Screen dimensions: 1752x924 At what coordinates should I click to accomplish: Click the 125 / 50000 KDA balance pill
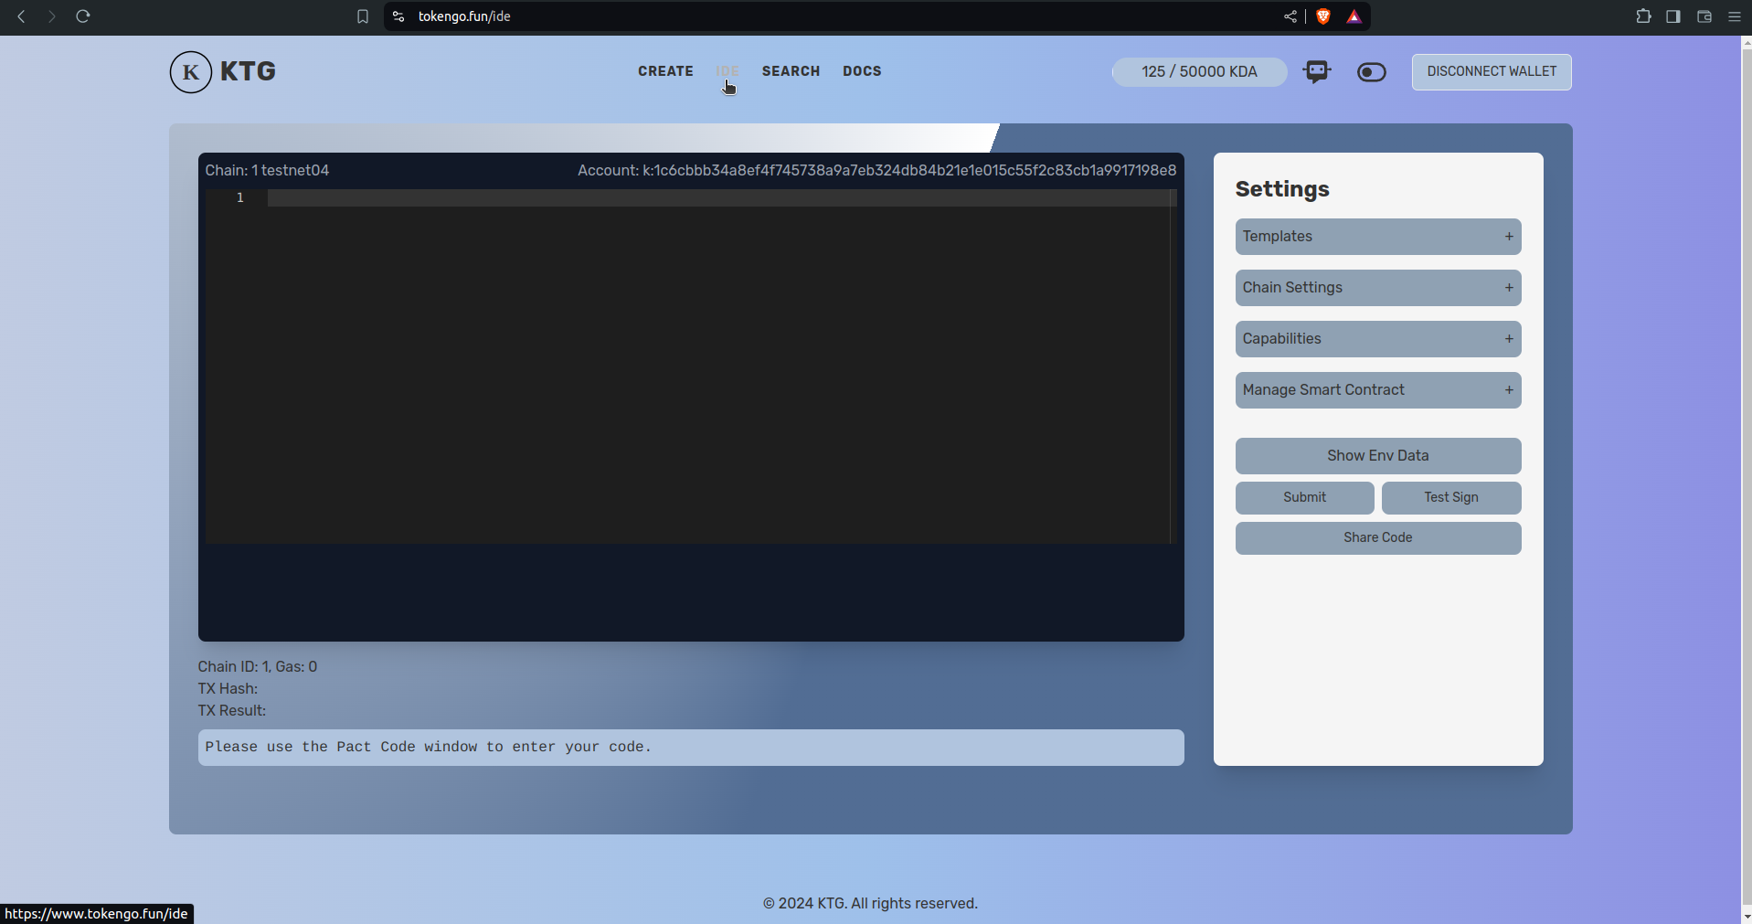[1199, 72]
